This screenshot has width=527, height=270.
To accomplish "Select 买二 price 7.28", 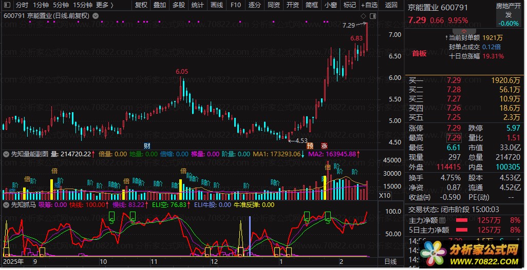I will tap(454, 90).
